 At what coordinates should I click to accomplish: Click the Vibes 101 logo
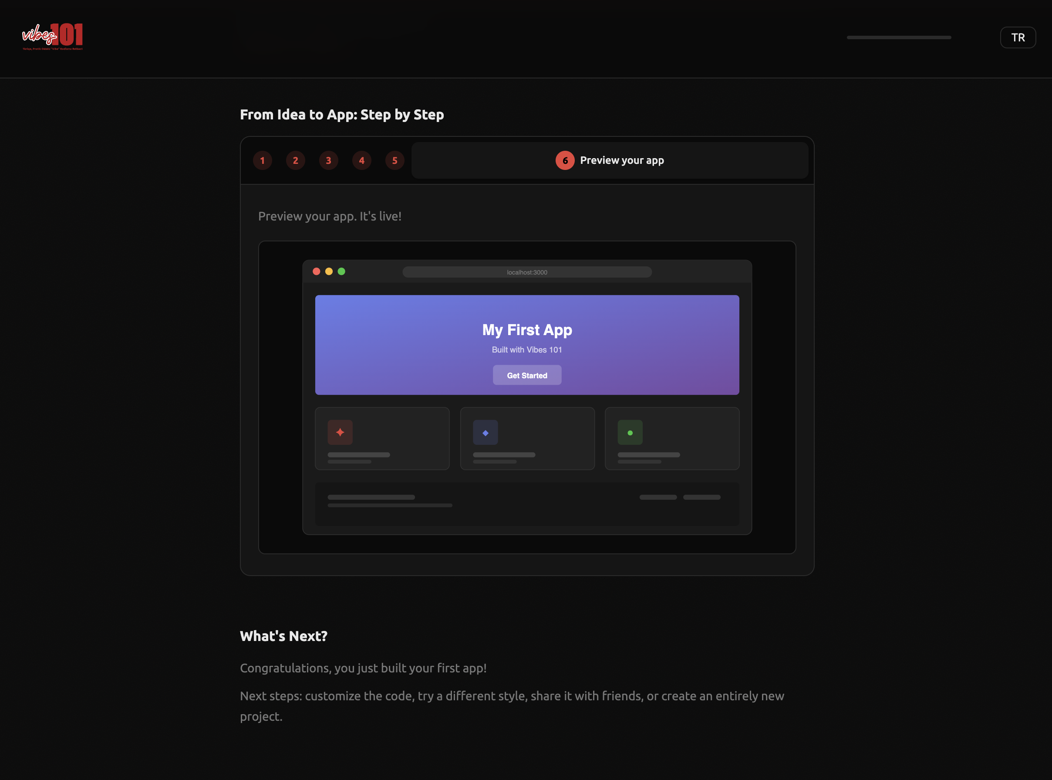(x=52, y=37)
